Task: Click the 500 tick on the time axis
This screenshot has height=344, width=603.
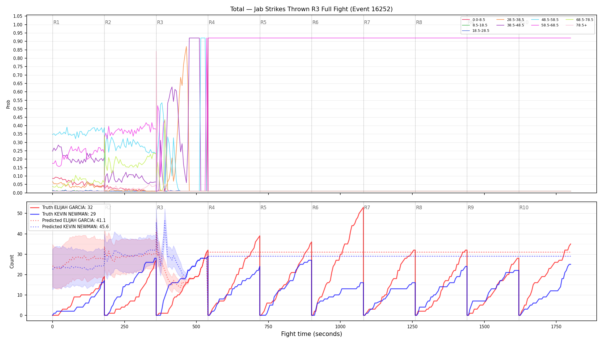Action: (196, 327)
